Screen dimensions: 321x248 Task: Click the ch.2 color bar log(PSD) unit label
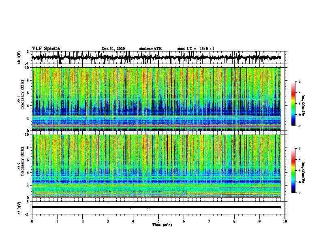click(x=304, y=172)
